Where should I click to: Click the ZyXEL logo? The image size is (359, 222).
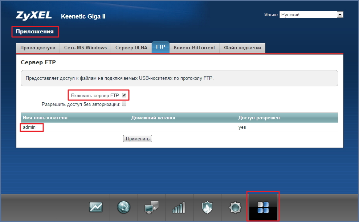coord(34,16)
